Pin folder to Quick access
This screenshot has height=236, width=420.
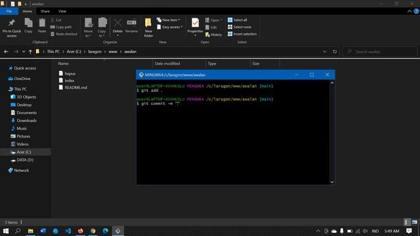click(x=12, y=28)
